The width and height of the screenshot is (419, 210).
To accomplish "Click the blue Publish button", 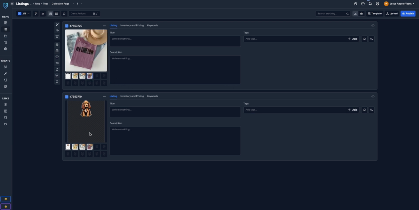I will [408, 14].
